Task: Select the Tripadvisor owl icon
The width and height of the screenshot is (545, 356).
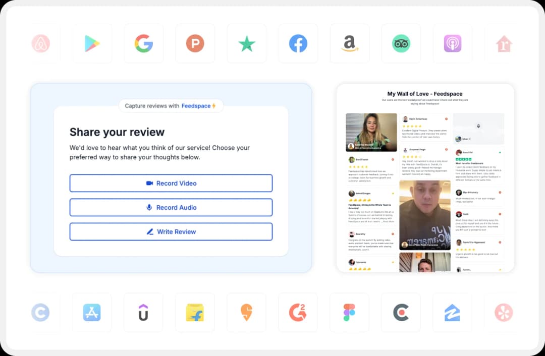Action: 401,44
